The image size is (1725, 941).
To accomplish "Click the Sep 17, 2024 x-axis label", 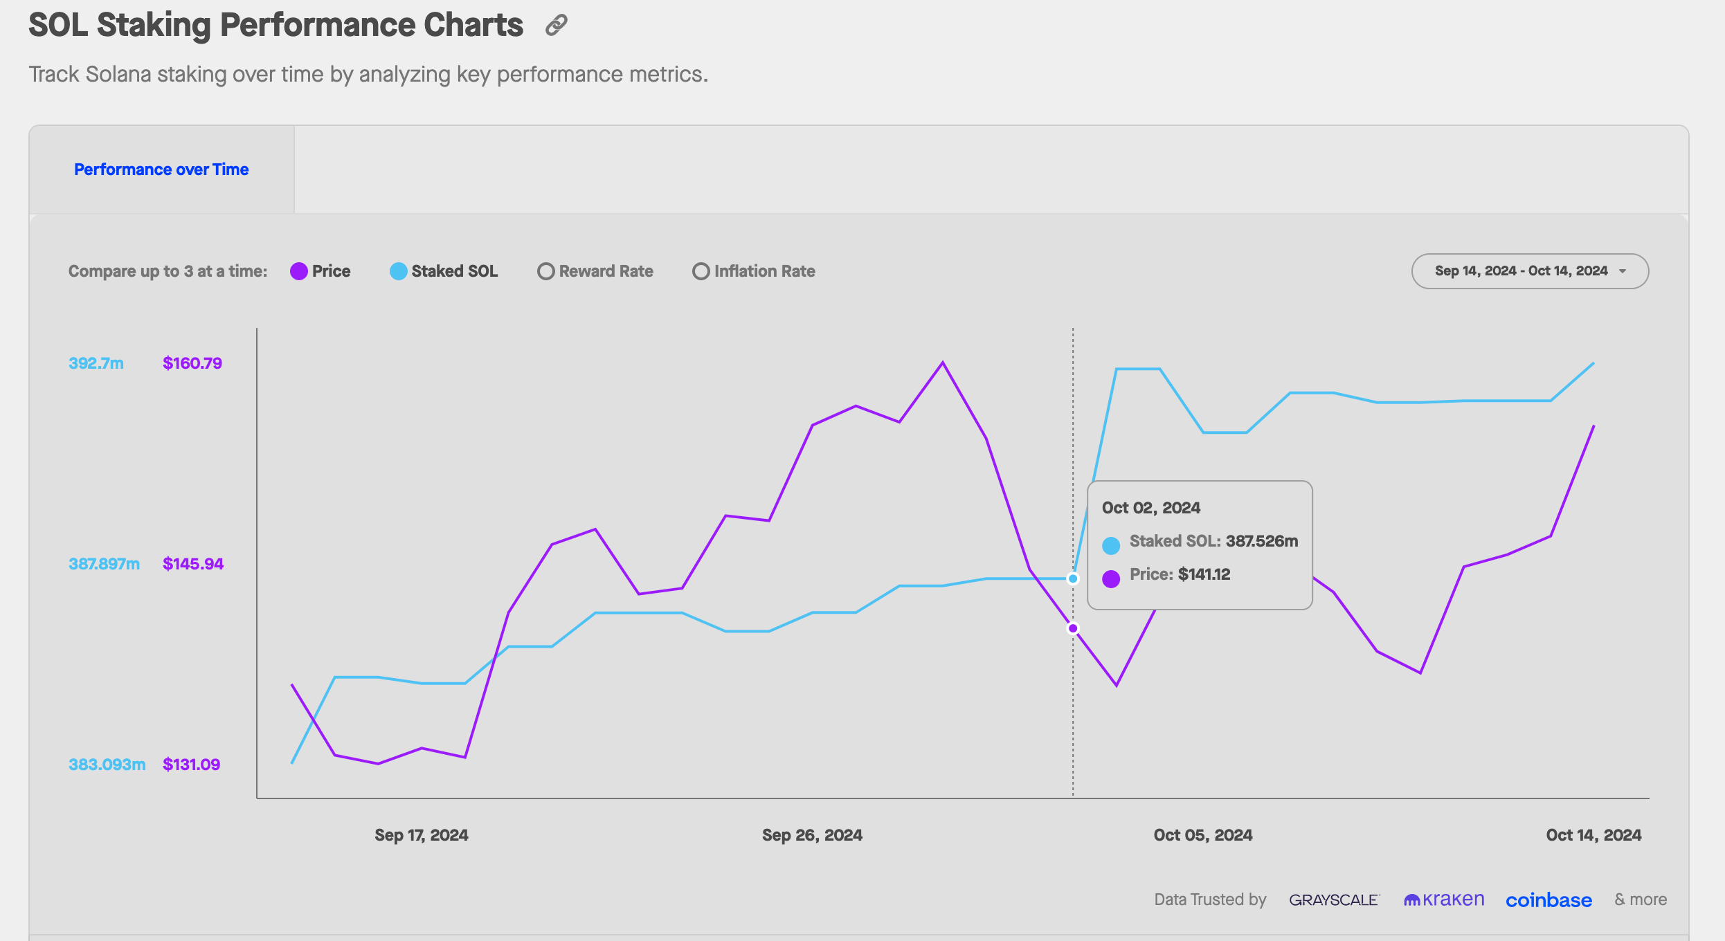I will [422, 835].
